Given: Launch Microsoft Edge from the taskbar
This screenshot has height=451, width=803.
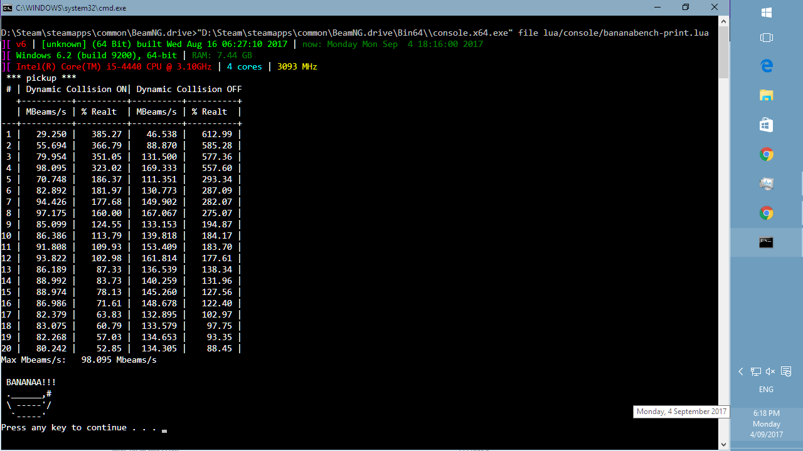Looking at the screenshot, I should click(766, 65).
